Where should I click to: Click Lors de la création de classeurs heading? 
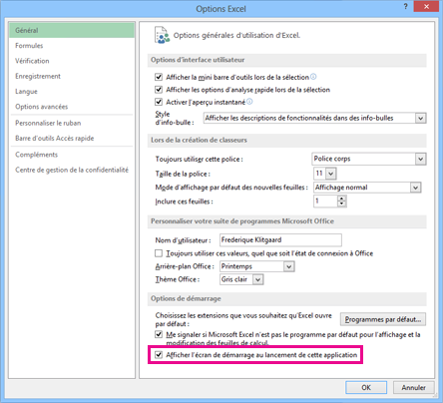[199, 140]
